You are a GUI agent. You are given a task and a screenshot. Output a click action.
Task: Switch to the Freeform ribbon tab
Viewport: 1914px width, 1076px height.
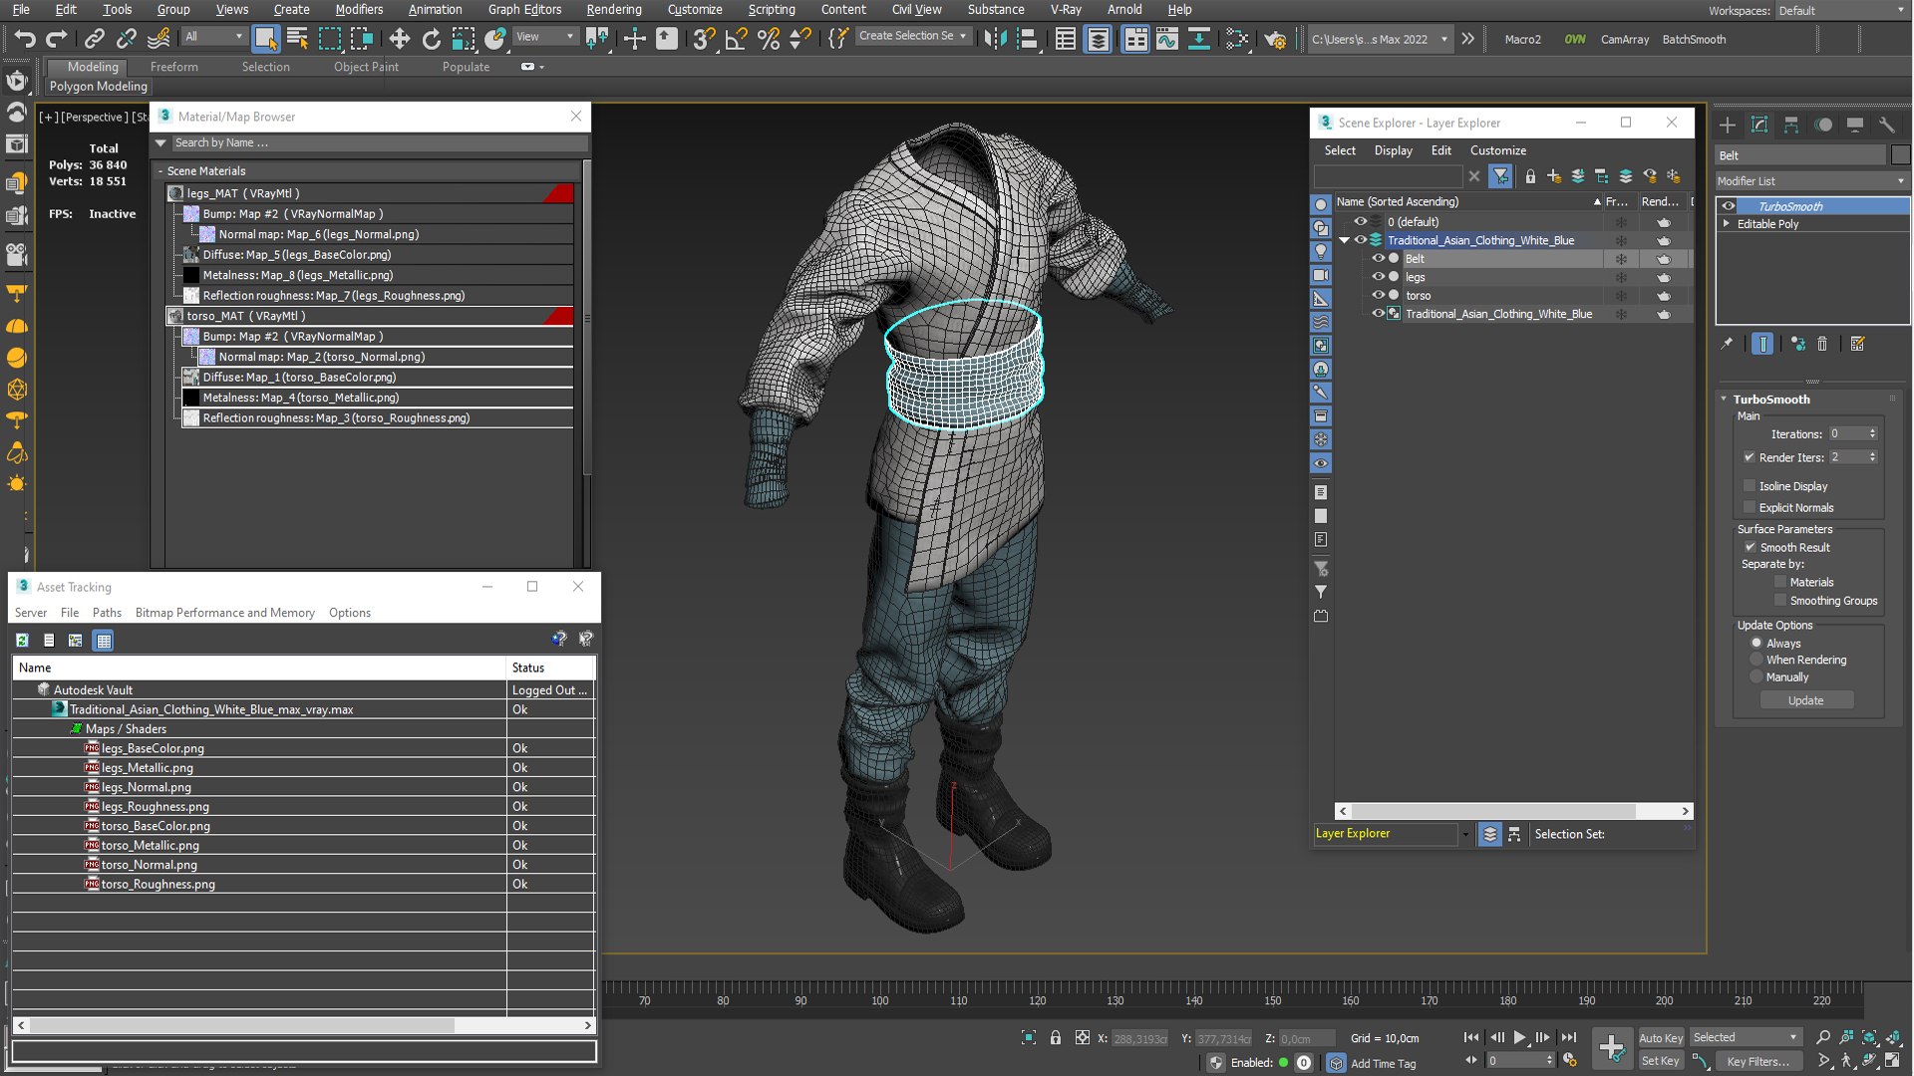tap(173, 67)
